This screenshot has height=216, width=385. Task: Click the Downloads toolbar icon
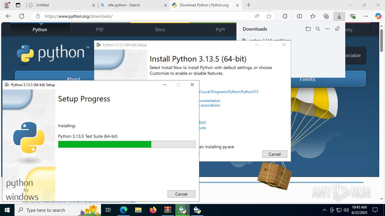(339, 16)
